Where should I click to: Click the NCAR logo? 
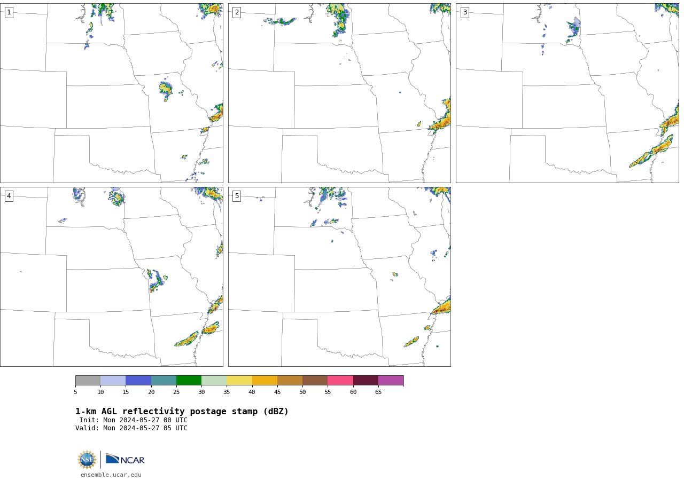pos(125,459)
